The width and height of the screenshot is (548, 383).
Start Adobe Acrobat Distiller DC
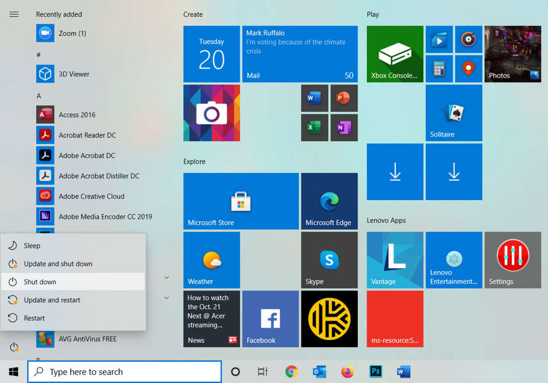pyautogui.click(x=88, y=176)
